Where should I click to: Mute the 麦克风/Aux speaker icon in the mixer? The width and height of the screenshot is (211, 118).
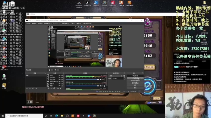[x=101, y=79]
